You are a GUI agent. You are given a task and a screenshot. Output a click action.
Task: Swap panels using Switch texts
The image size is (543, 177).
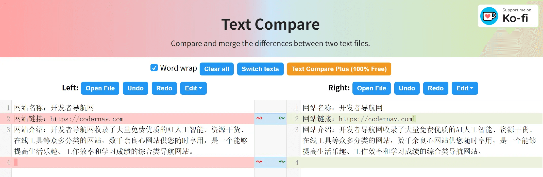[x=260, y=69]
